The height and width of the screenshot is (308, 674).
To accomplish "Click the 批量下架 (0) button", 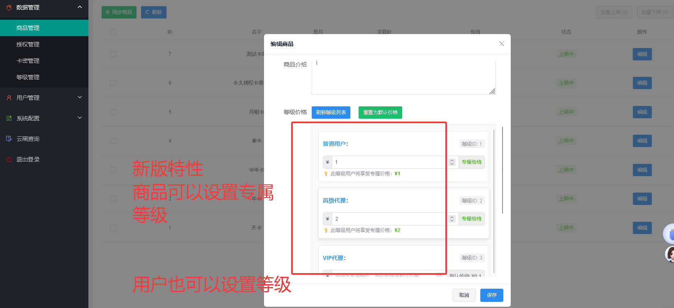I will coord(655,12).
